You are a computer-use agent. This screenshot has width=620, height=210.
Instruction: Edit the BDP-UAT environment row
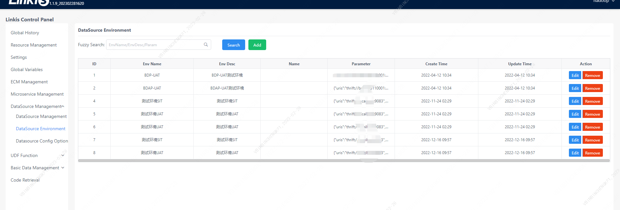click(575, 75)
